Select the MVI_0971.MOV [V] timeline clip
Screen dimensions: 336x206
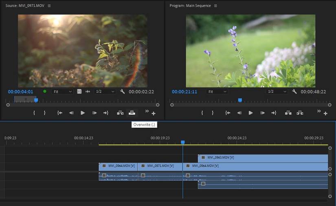(x=160, y=167)
